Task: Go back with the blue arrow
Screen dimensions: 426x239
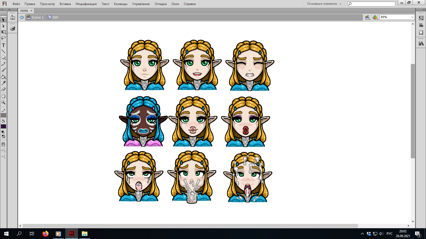Action: point(22,17)
